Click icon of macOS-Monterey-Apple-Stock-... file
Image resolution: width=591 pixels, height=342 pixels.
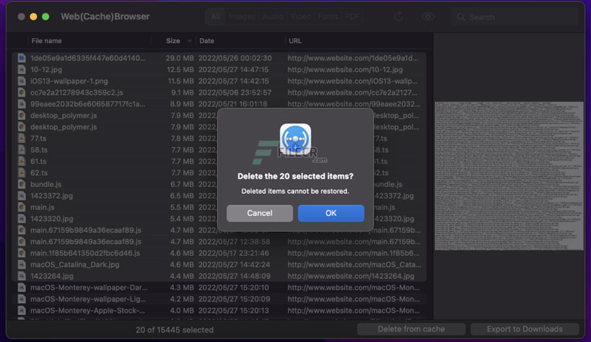point(22,310)
